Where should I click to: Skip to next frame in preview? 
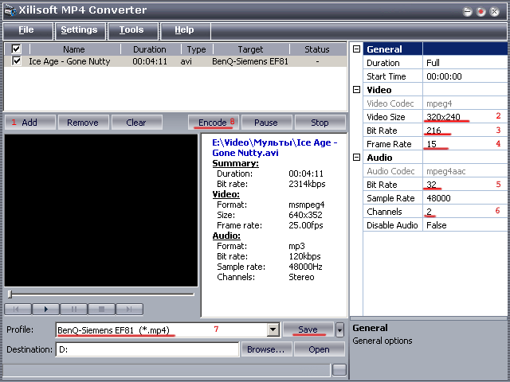coord(129,309)
